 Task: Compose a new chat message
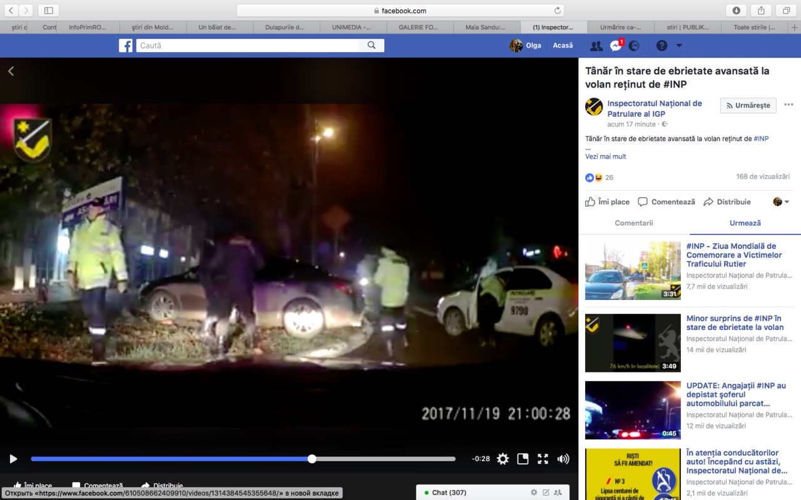coord(546,492)
